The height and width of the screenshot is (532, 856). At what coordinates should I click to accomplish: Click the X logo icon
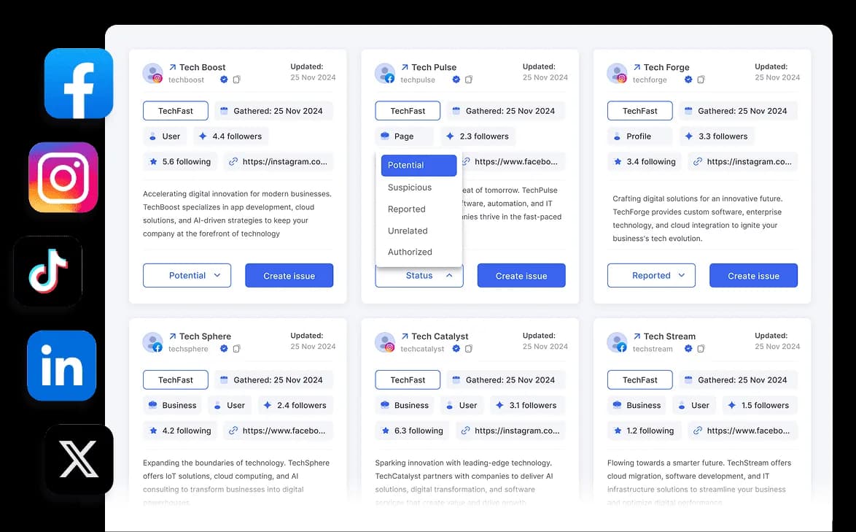(x=79, y=460)
